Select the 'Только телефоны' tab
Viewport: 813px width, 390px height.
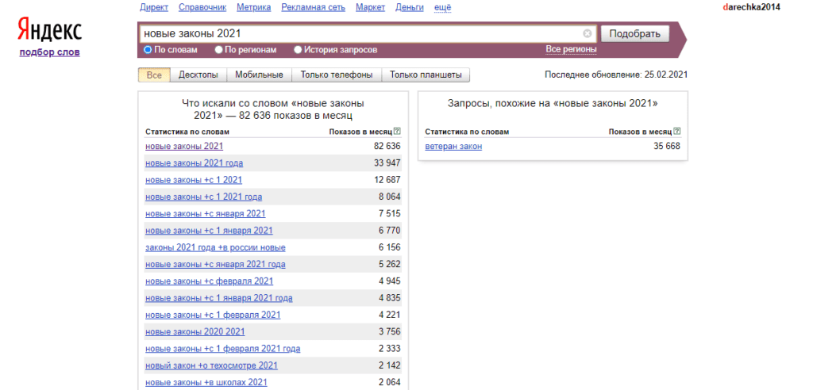click(336, 75)
